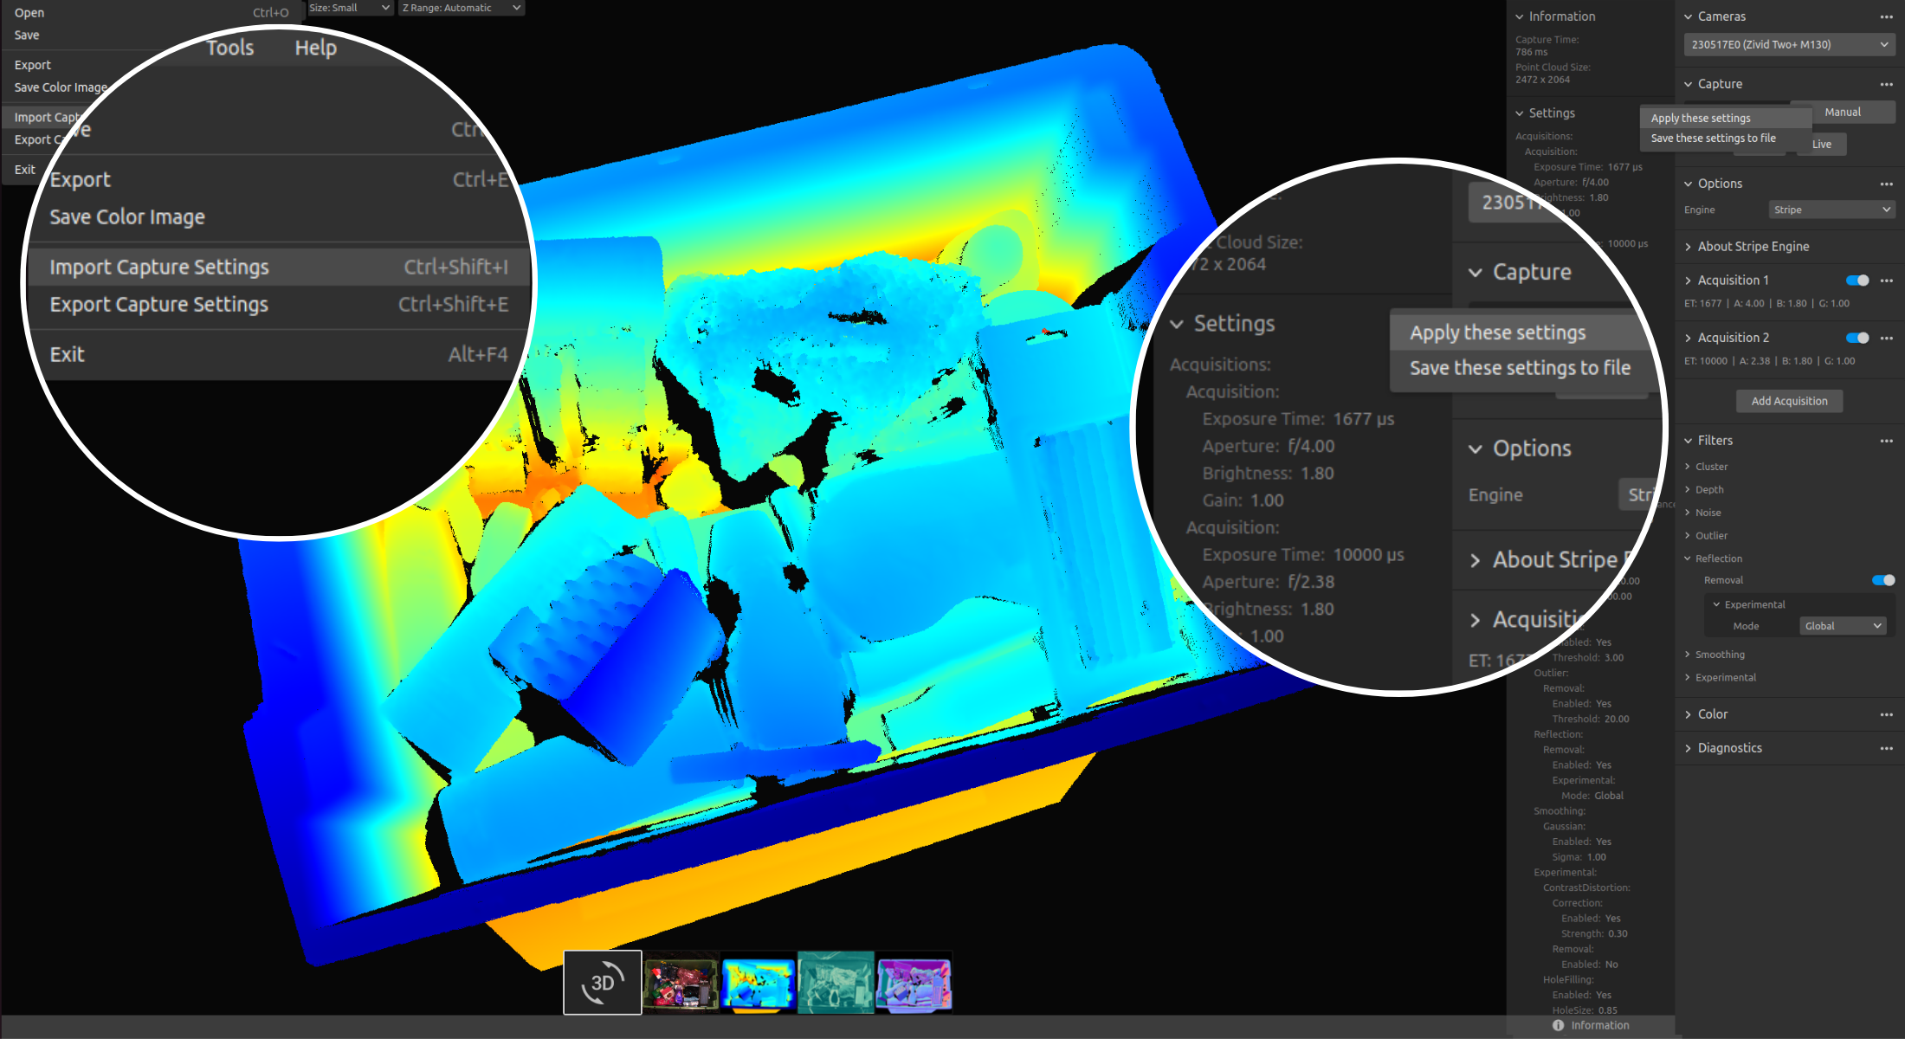1905x1039 pixels.
Task: Expand the About Stripe Engine section
Action: click(x=1753, y=247)
